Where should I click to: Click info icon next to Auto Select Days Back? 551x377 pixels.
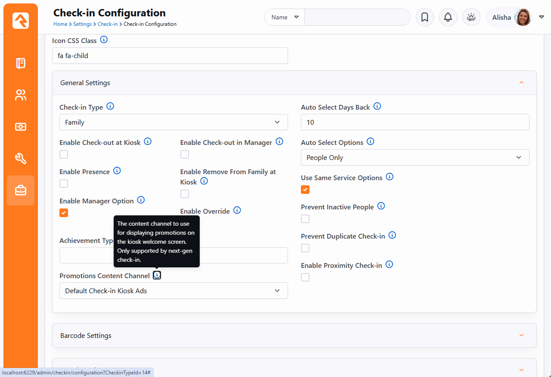coord(377,106)
